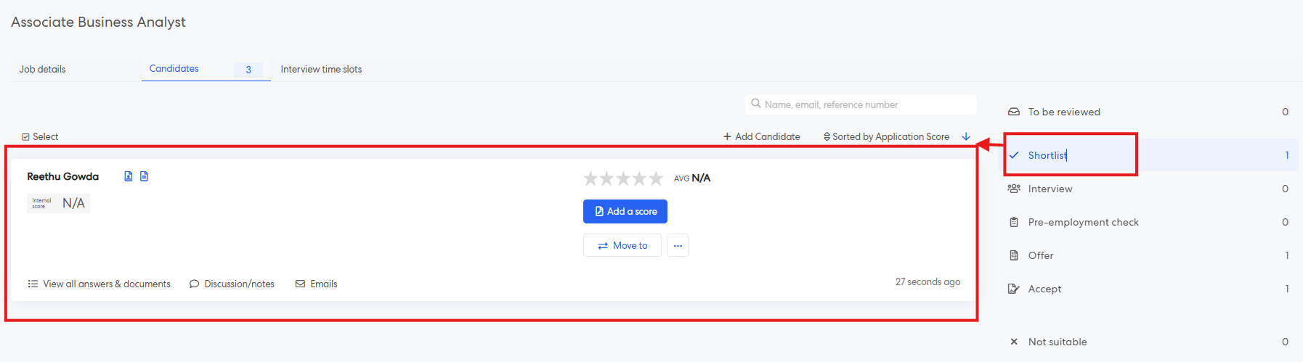This screenshot has width=1303, height=362.
Task: Toggle the Select candidates checkbox
Action: (26, 137)
